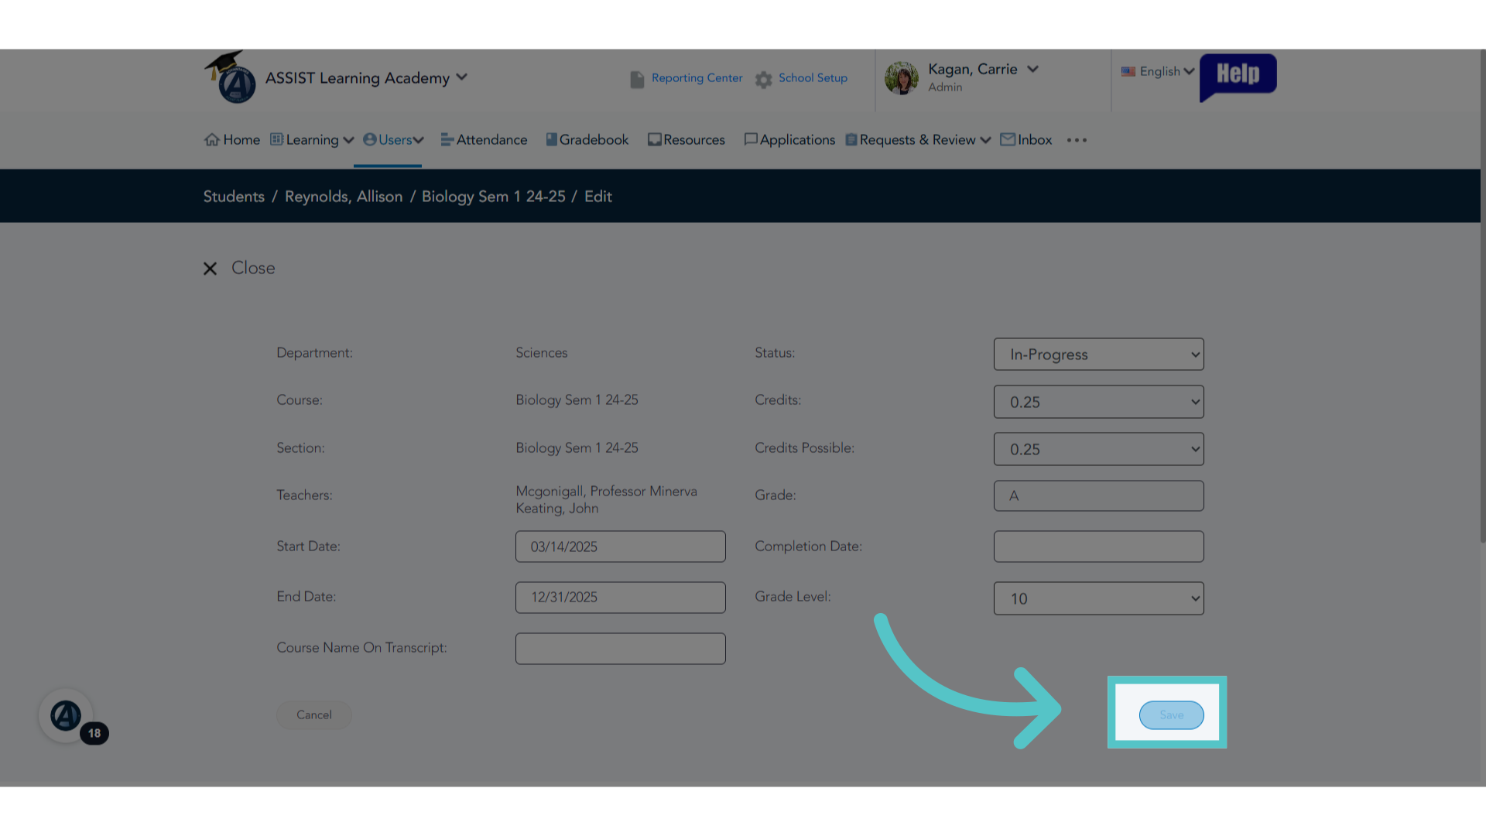Go to Home via house icon
The height and width of the screenshot is (836, 1486).
(x=211, y=140)
